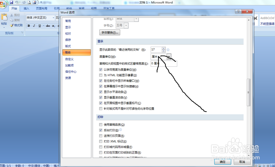Click language indicator 中文(简体,中国) in status bar

click(x=39, y=165)
